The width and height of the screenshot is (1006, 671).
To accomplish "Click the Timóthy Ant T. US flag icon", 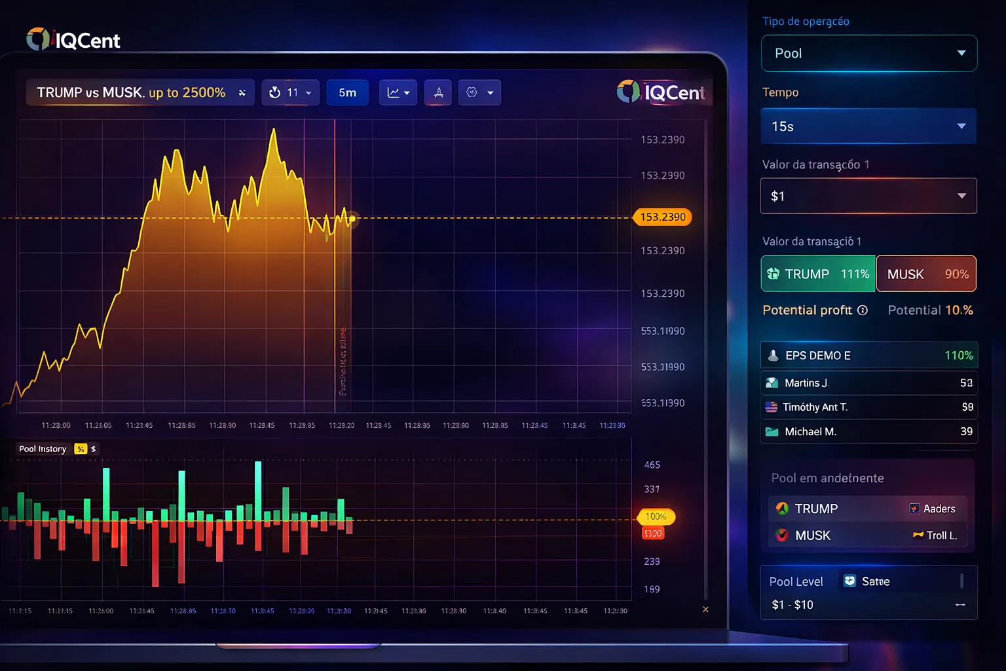I will coord(772,407).
